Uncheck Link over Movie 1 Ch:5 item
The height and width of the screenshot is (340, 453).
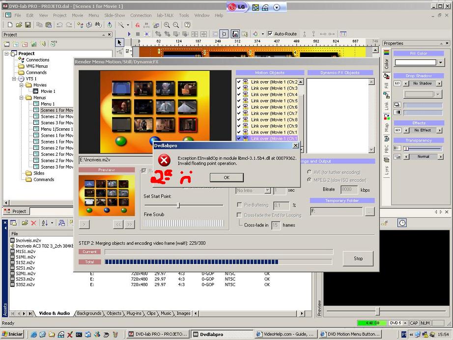point(239,101)
